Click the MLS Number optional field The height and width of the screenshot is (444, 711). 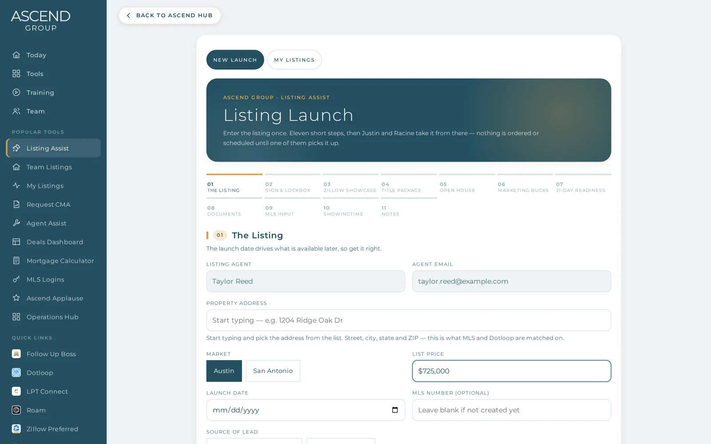[511, 410]
